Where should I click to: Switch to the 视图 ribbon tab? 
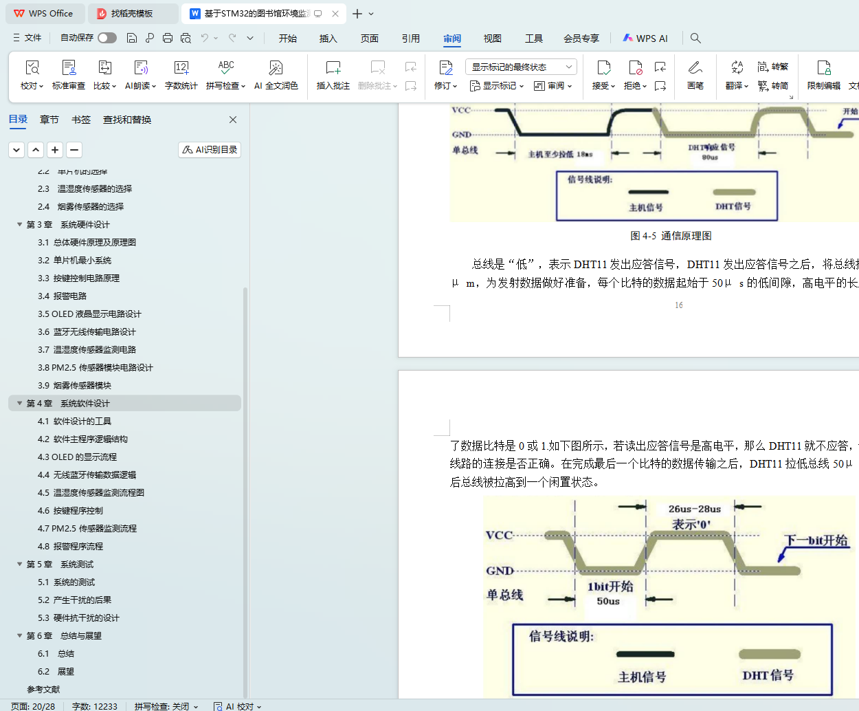coord(492,39)
